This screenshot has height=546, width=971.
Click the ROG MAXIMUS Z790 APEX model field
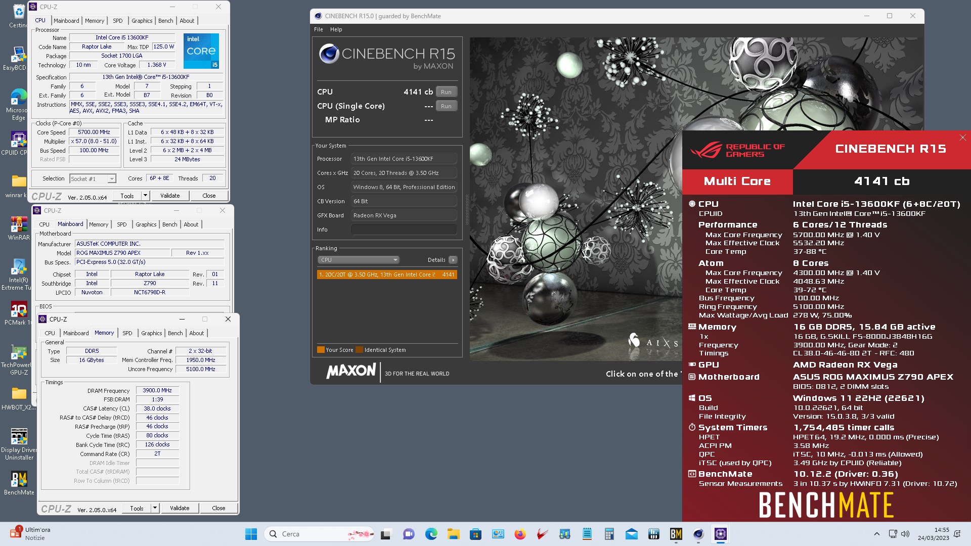point(121,253)
